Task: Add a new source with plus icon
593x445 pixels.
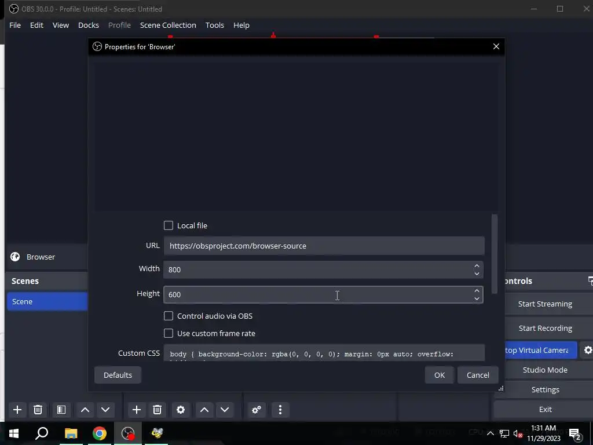Action: 137,410
